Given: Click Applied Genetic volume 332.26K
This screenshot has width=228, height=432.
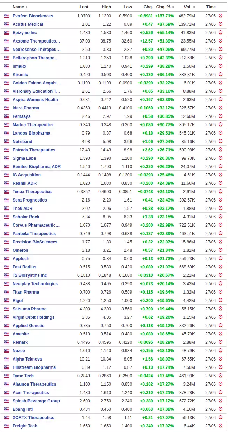Looking at the screenshot, I should point(187,326).
